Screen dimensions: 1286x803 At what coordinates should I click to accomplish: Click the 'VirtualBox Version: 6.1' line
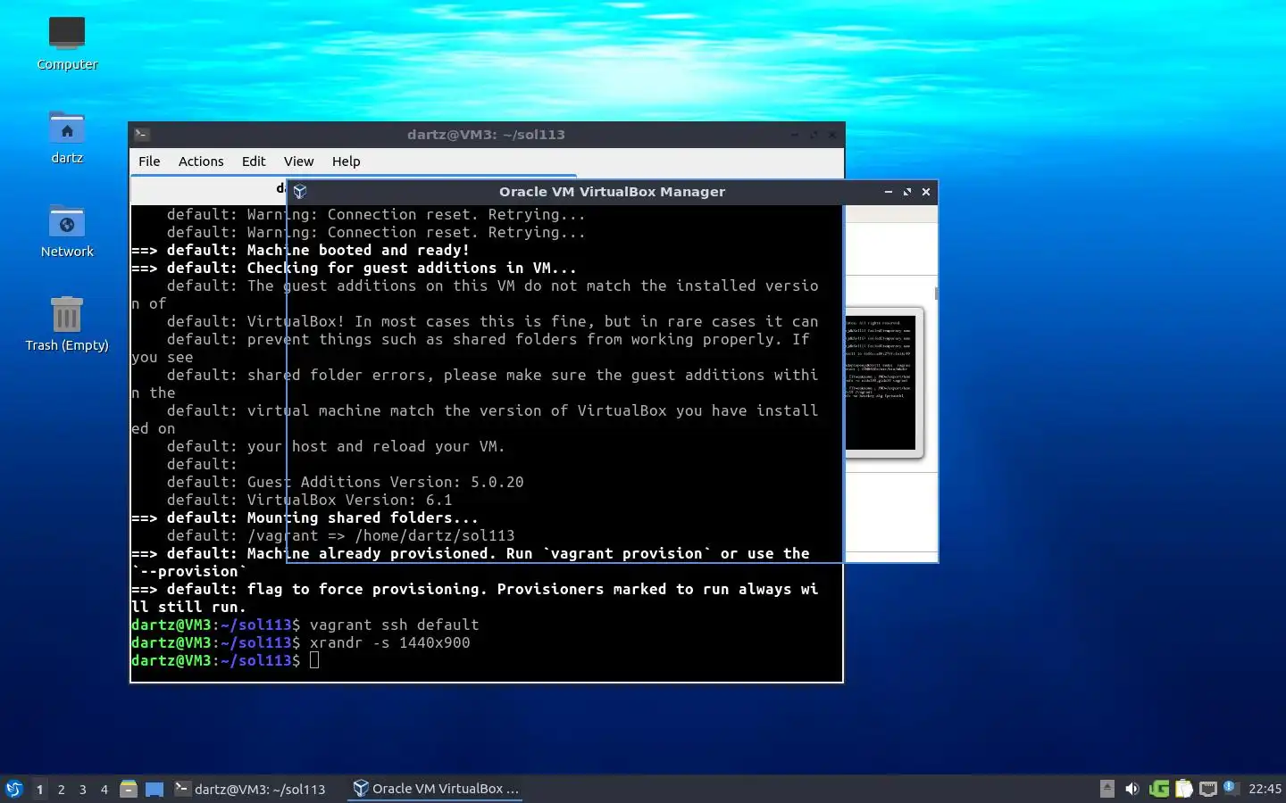coord(349,500)
